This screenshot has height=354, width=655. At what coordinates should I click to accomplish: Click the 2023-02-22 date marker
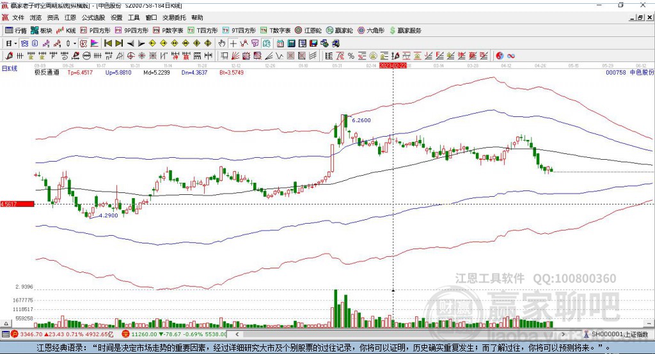[393, 66]
